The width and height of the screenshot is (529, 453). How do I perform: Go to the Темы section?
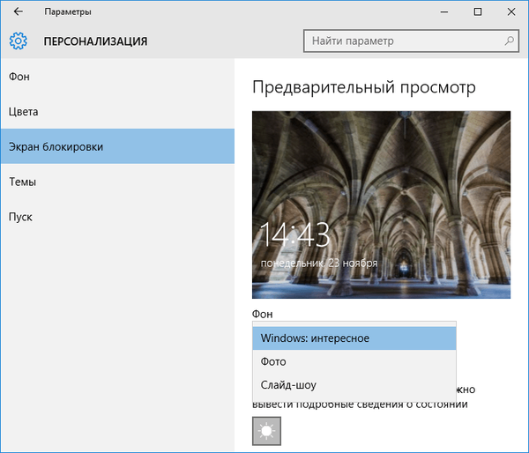[117, 182]
